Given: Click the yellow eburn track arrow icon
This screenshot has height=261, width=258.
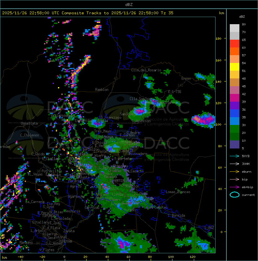Looking at the screenshot, I should 234,172.
